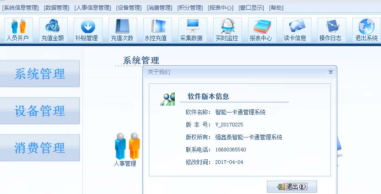Select the 系统管理 sidebar button
Image resolution: width=381 pixels, height=194 pixels.
[x=39, y=74]
